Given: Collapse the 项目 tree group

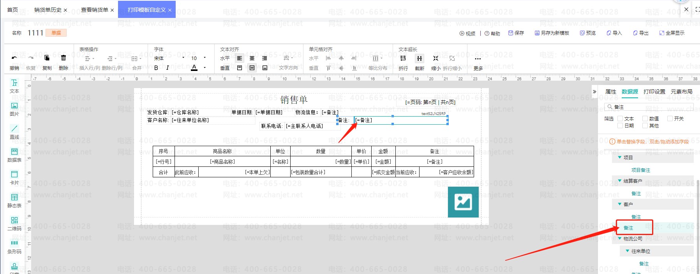Looking at the screenshot, I should point(620,157).
